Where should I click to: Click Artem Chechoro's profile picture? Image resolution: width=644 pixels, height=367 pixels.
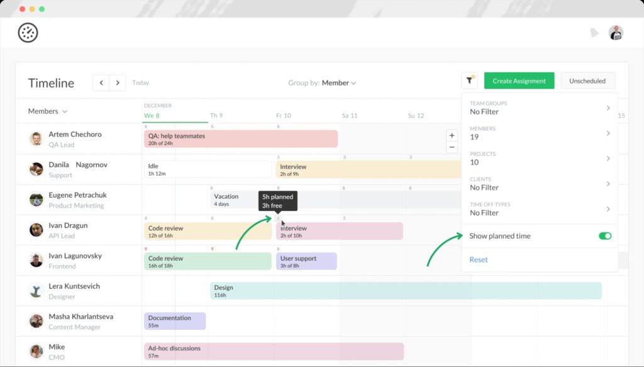(x=36, y=138)
